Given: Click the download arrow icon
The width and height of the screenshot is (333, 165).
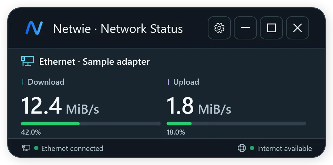Looking at the screenshot, I should pos(23,82).
